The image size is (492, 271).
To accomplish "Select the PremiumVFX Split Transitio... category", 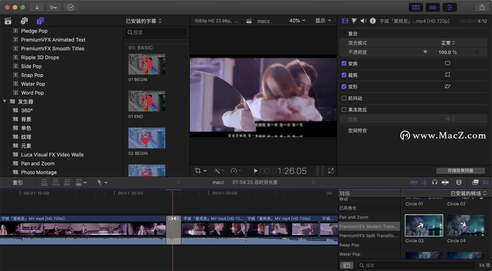I will coord(369,236).
